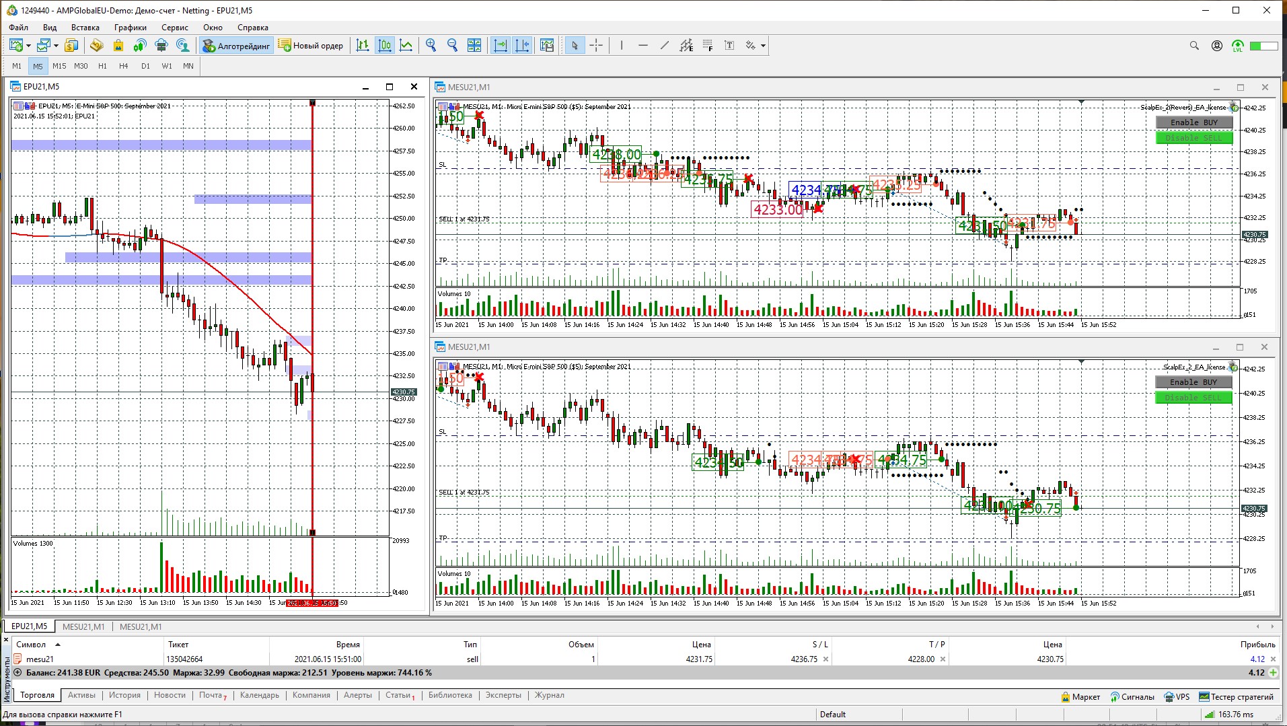Expand the new chart dropdown arrow
The height and width of the screenshot is (726, 1287).
(28, 46)
